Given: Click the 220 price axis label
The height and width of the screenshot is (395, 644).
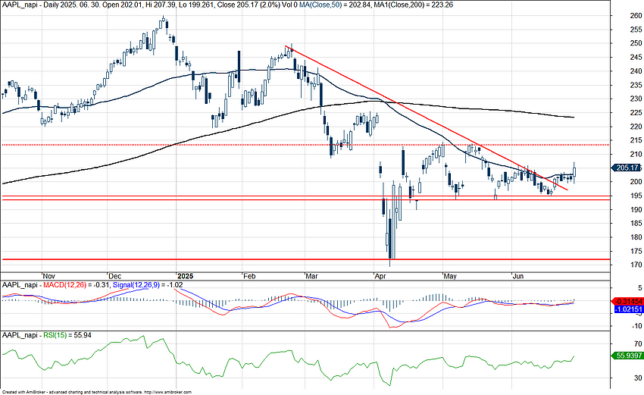Looking at the screenshot, I should (636, 127).
